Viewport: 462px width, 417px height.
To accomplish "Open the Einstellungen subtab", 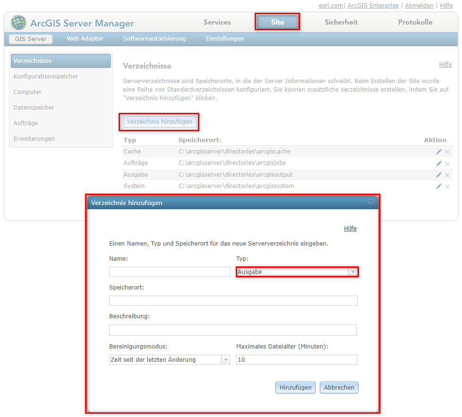I will click(225, 39).
